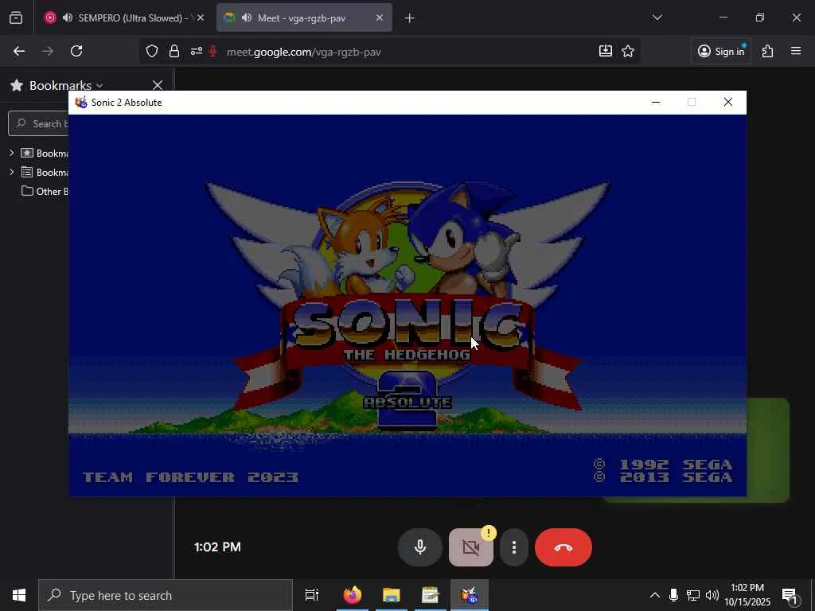Viewport: 815px width, 611px height.
Task: Toggle the microphone in Google Meet
Action: click(420, 547)
